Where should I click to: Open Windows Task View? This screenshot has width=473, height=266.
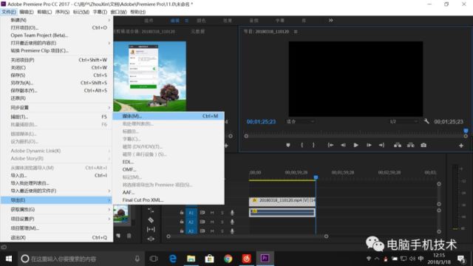[x=154, y=259]
